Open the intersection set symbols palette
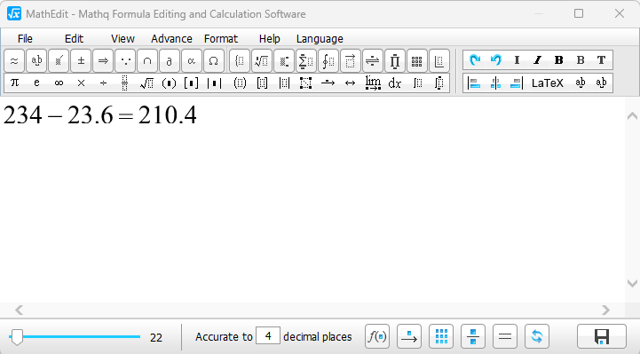 (x=147, y=61)
